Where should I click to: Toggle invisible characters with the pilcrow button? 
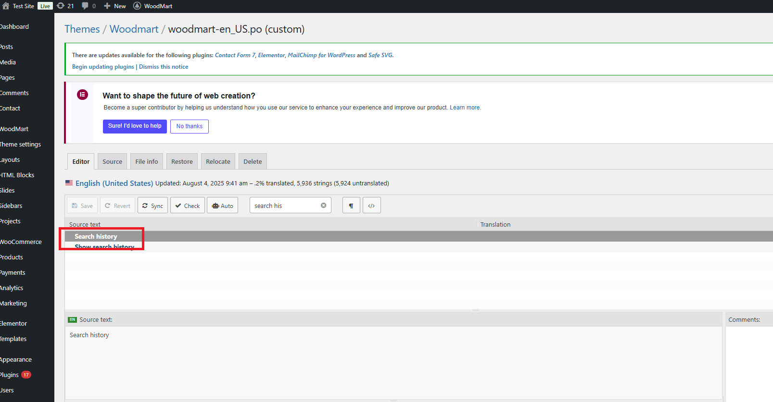(351, 206)
